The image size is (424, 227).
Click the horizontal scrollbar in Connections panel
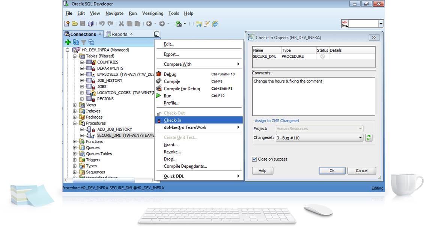coord(104,180)
